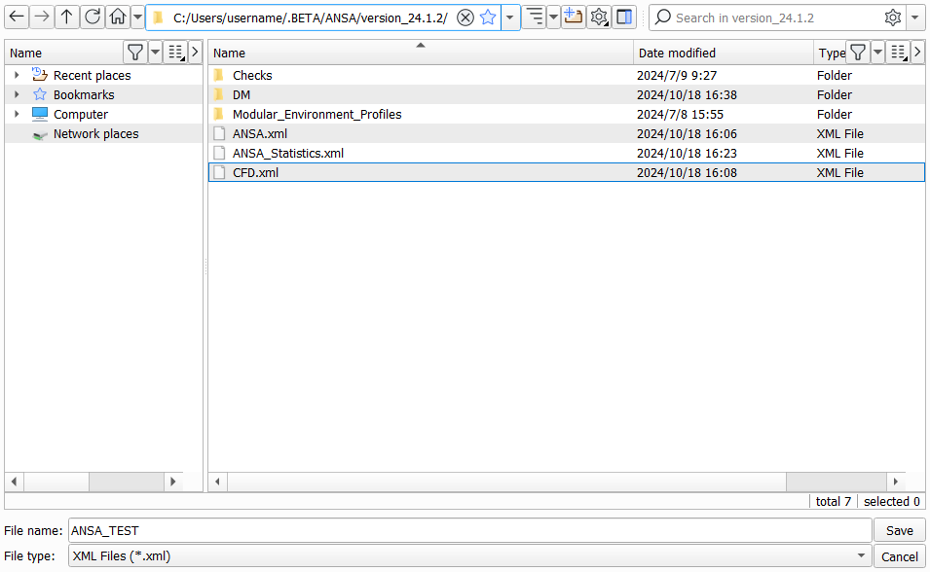Expand the Recent places tree node

(17, 75)
